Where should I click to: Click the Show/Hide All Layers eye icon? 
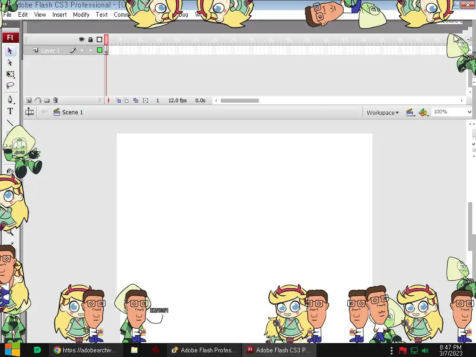[81, 40]
